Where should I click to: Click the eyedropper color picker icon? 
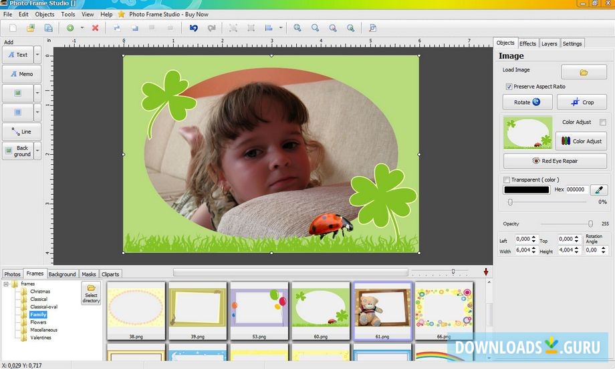(x=599, y=190)
